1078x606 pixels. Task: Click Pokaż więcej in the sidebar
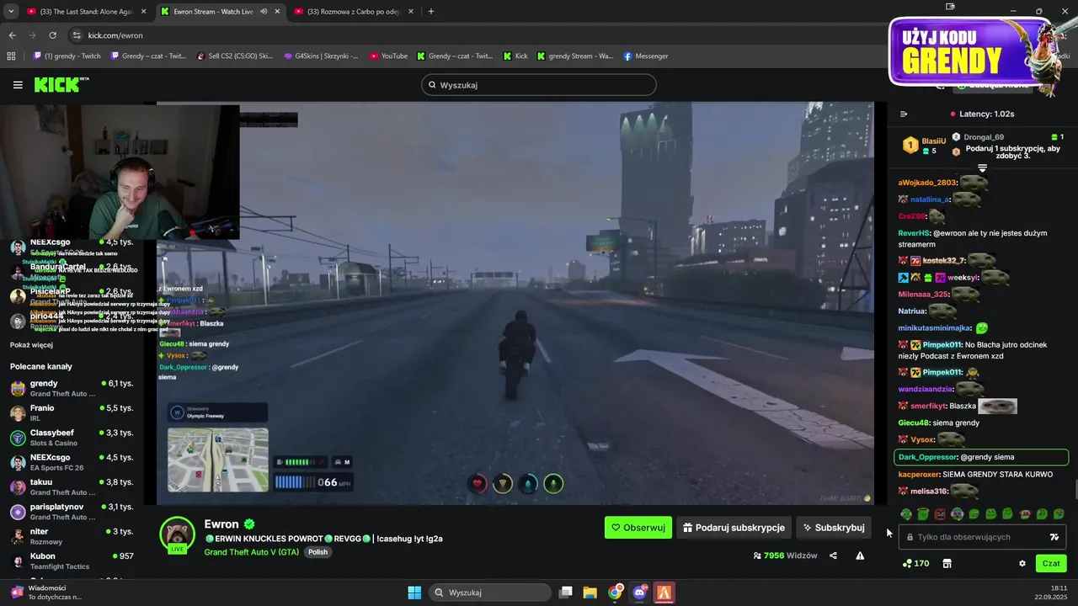(x=31, y=345)
